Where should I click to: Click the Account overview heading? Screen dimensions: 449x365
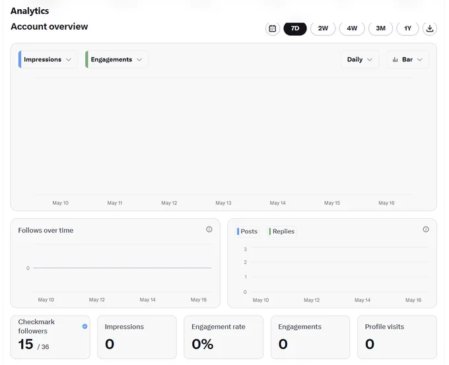[50, 26]
